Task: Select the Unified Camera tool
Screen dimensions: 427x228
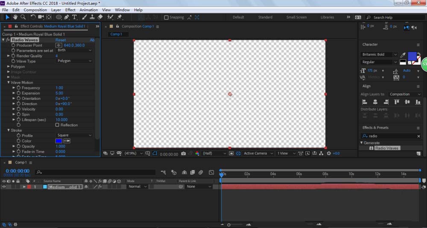Action: coord(41,17)
